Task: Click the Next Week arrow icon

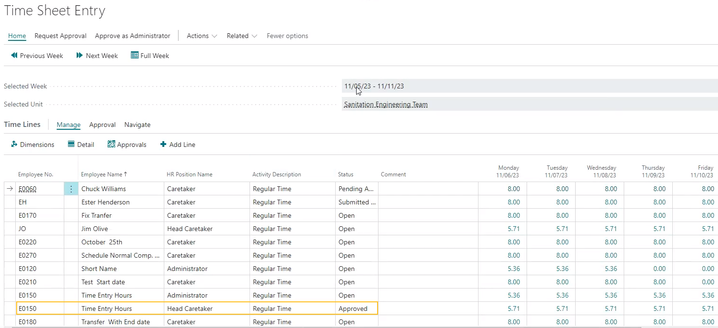Action: pyautogui.click(x=80, y=56)
